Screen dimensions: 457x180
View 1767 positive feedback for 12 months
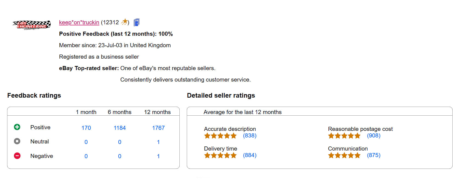coord(158,128)
